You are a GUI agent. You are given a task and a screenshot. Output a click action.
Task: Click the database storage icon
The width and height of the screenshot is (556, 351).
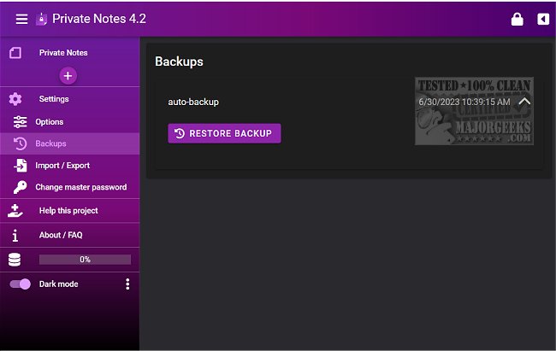tap(15, 260)
